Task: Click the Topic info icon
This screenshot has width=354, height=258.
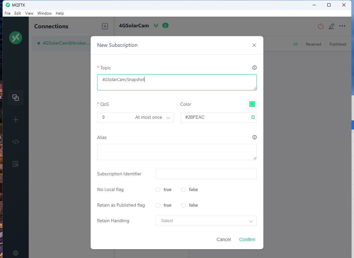Action: tap(255, 68)
